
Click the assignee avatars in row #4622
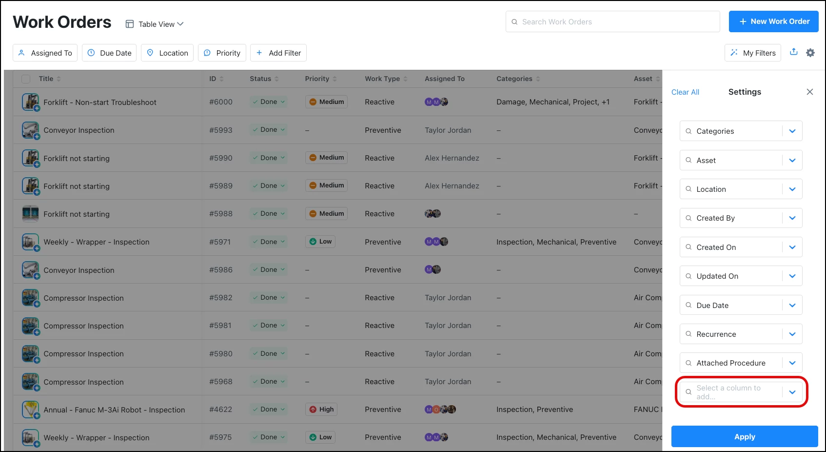pyautogui.click(x=440, y=410)
